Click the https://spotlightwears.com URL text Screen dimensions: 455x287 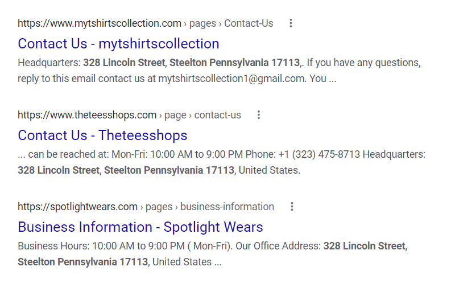pyautogui.click(x=77, y=207)
